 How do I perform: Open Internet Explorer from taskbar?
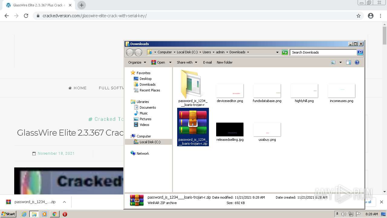24,214
